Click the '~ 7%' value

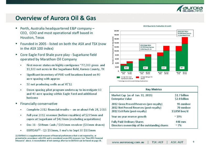tap(178, 125)
